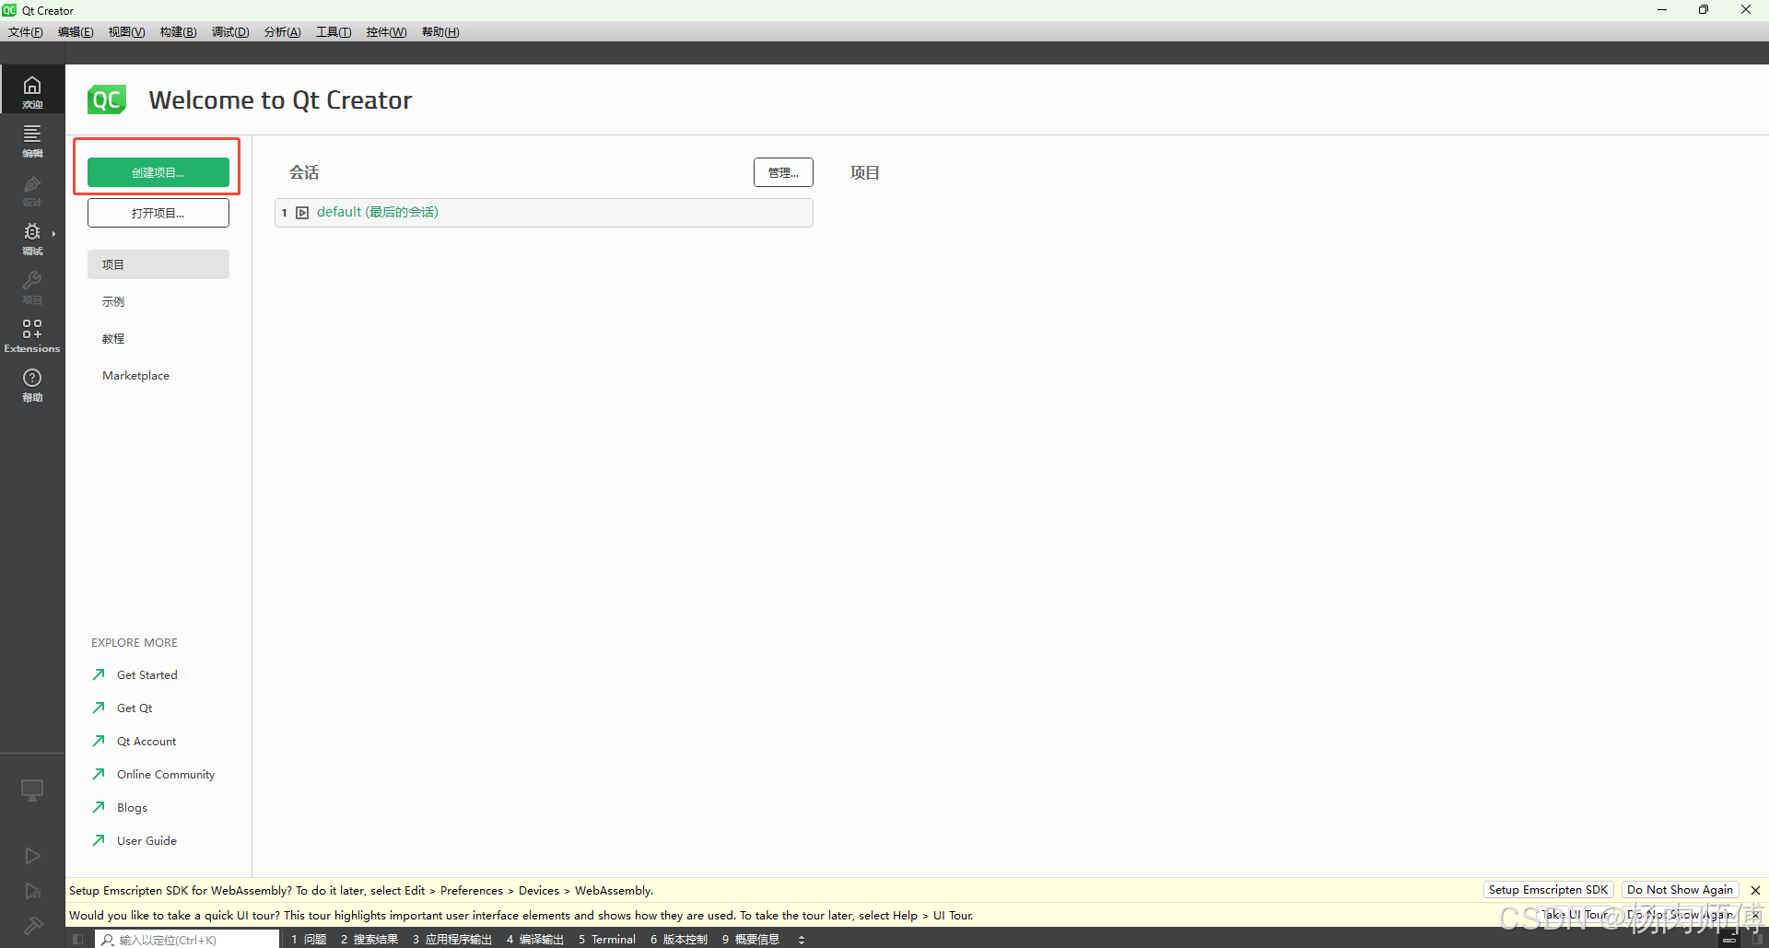
Task: Click the Setup Emscripten SDK button
Action: pyautogui.click(x=1548, y=890)
